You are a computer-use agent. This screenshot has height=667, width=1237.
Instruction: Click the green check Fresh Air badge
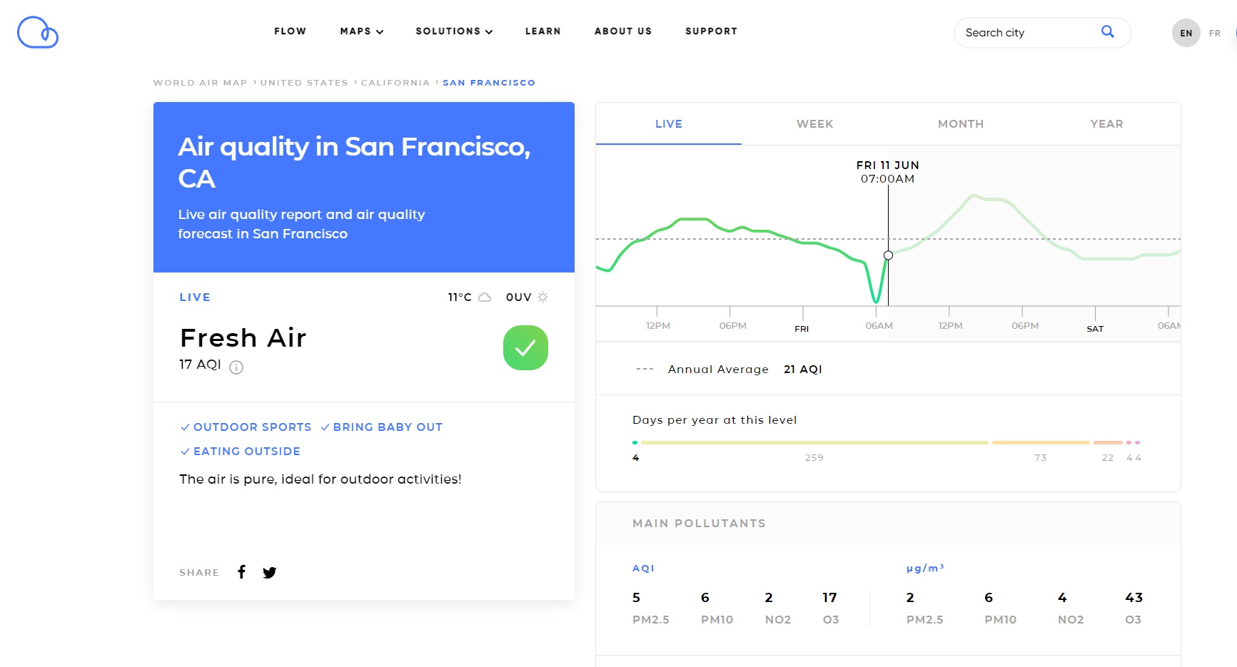pyautogui.click(x=525, y=347)
